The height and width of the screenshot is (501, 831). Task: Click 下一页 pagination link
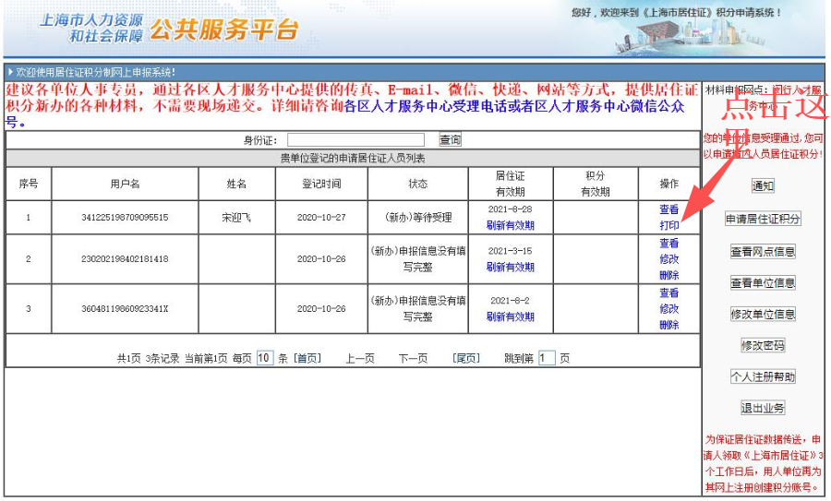point(413,359)
